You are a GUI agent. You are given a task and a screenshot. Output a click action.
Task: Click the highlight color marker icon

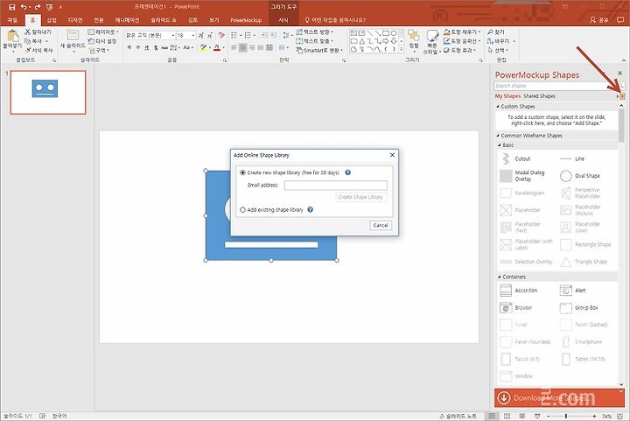(x=204, y=48)
